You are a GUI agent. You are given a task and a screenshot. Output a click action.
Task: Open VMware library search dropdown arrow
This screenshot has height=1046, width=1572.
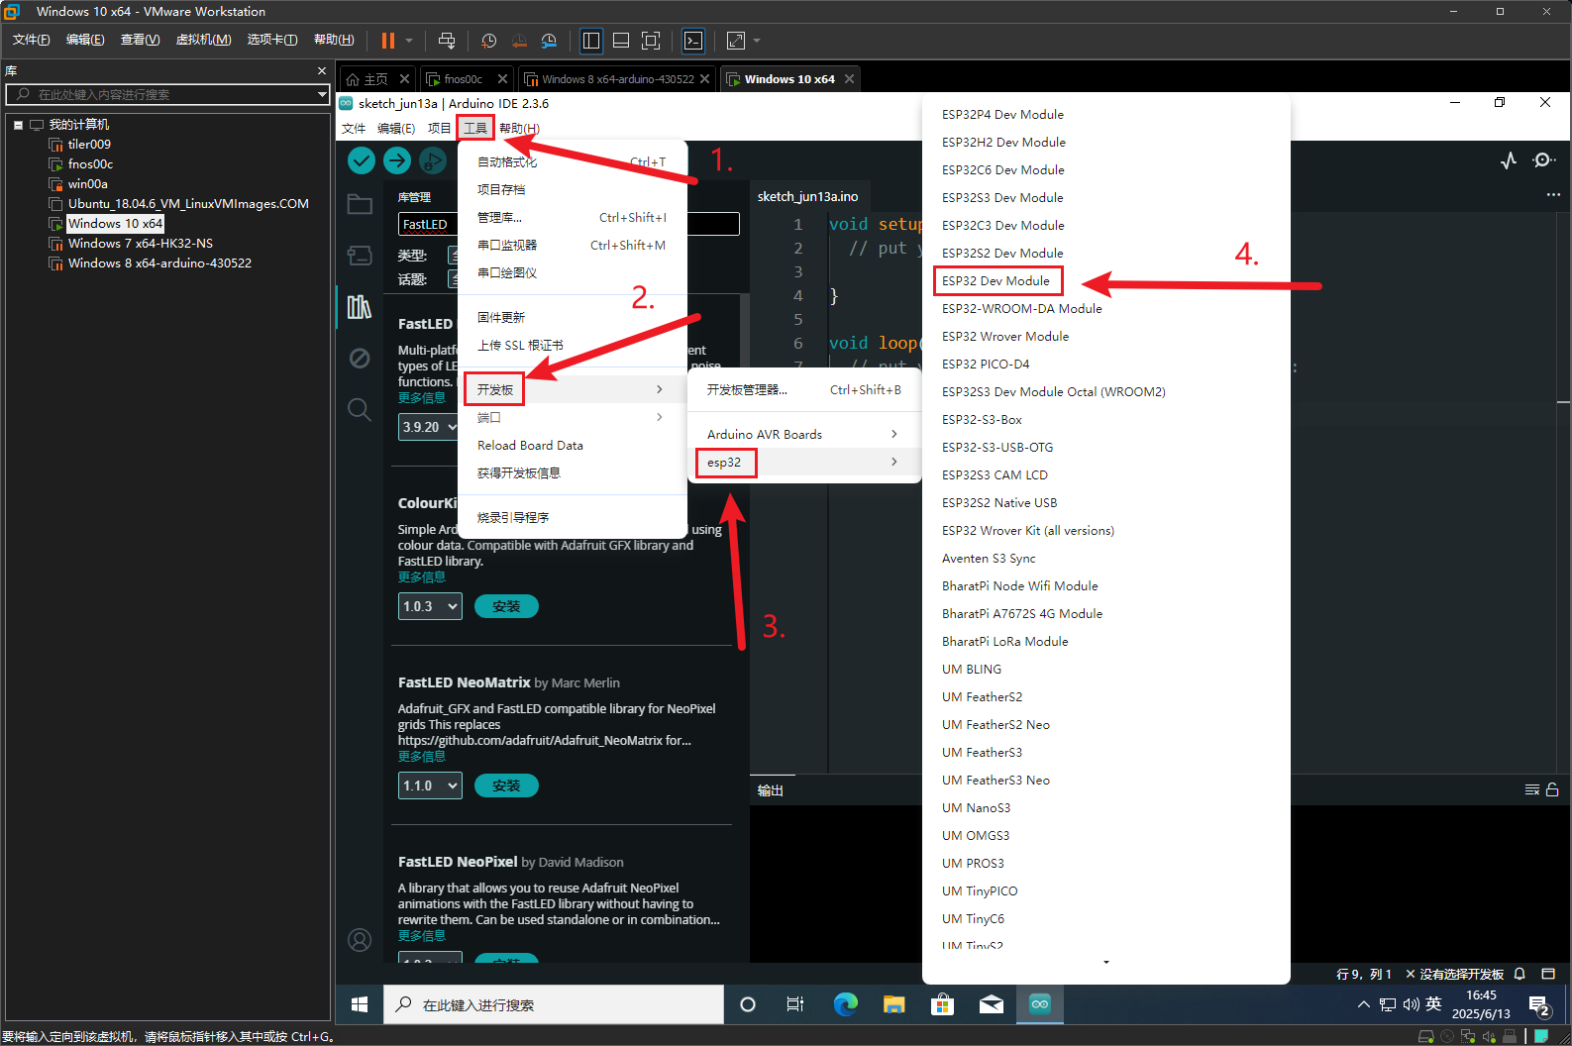click(322, 94)
